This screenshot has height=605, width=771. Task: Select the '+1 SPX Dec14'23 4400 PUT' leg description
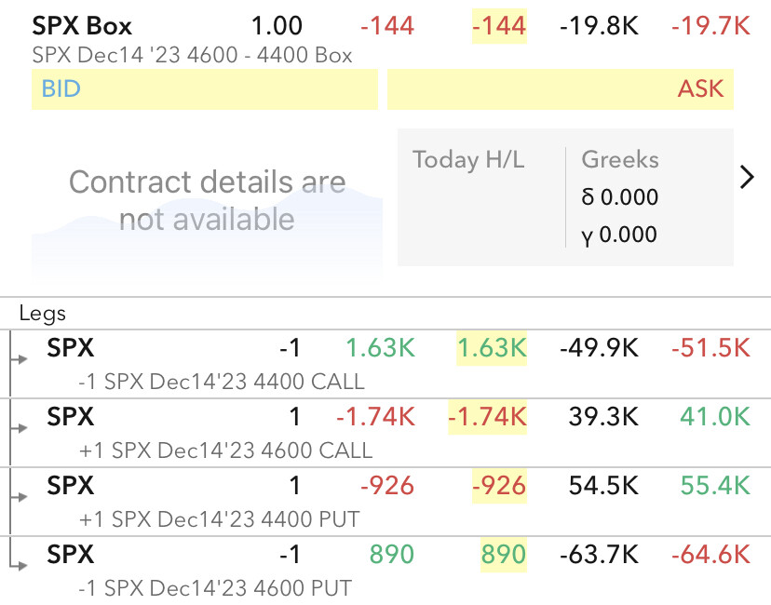click(220, 519)
